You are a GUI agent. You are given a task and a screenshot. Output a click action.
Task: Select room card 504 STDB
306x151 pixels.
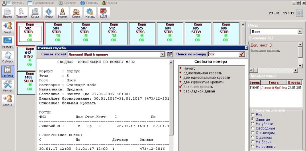click(58, 34)
